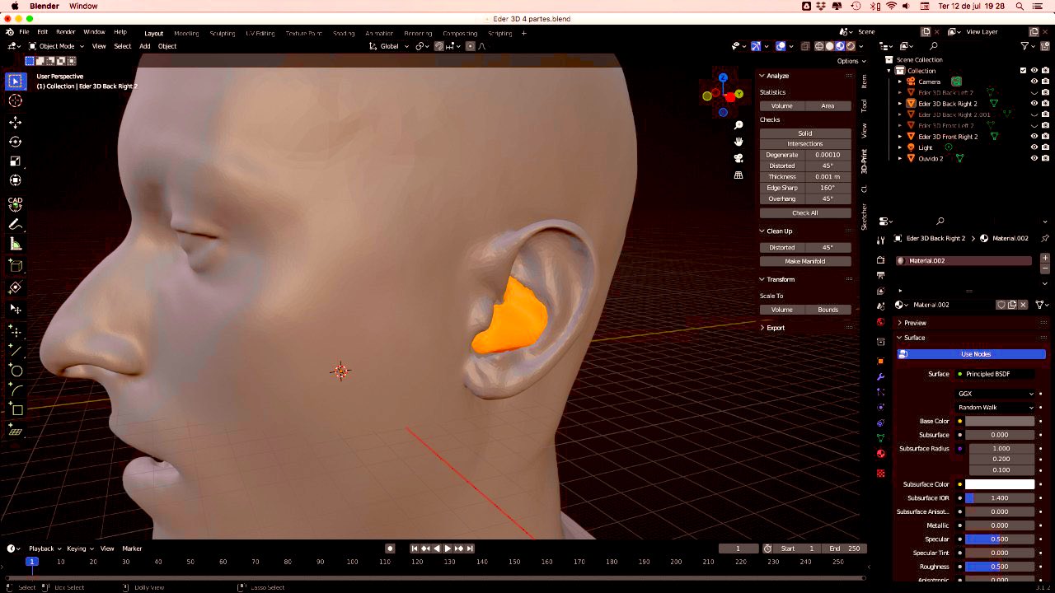Select the Transform tool
Screen dimensions: 1055x593
coord(15,180)
